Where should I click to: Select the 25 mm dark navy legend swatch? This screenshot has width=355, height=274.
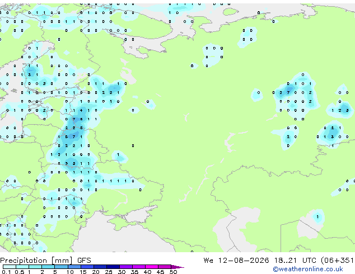point(113,267)
